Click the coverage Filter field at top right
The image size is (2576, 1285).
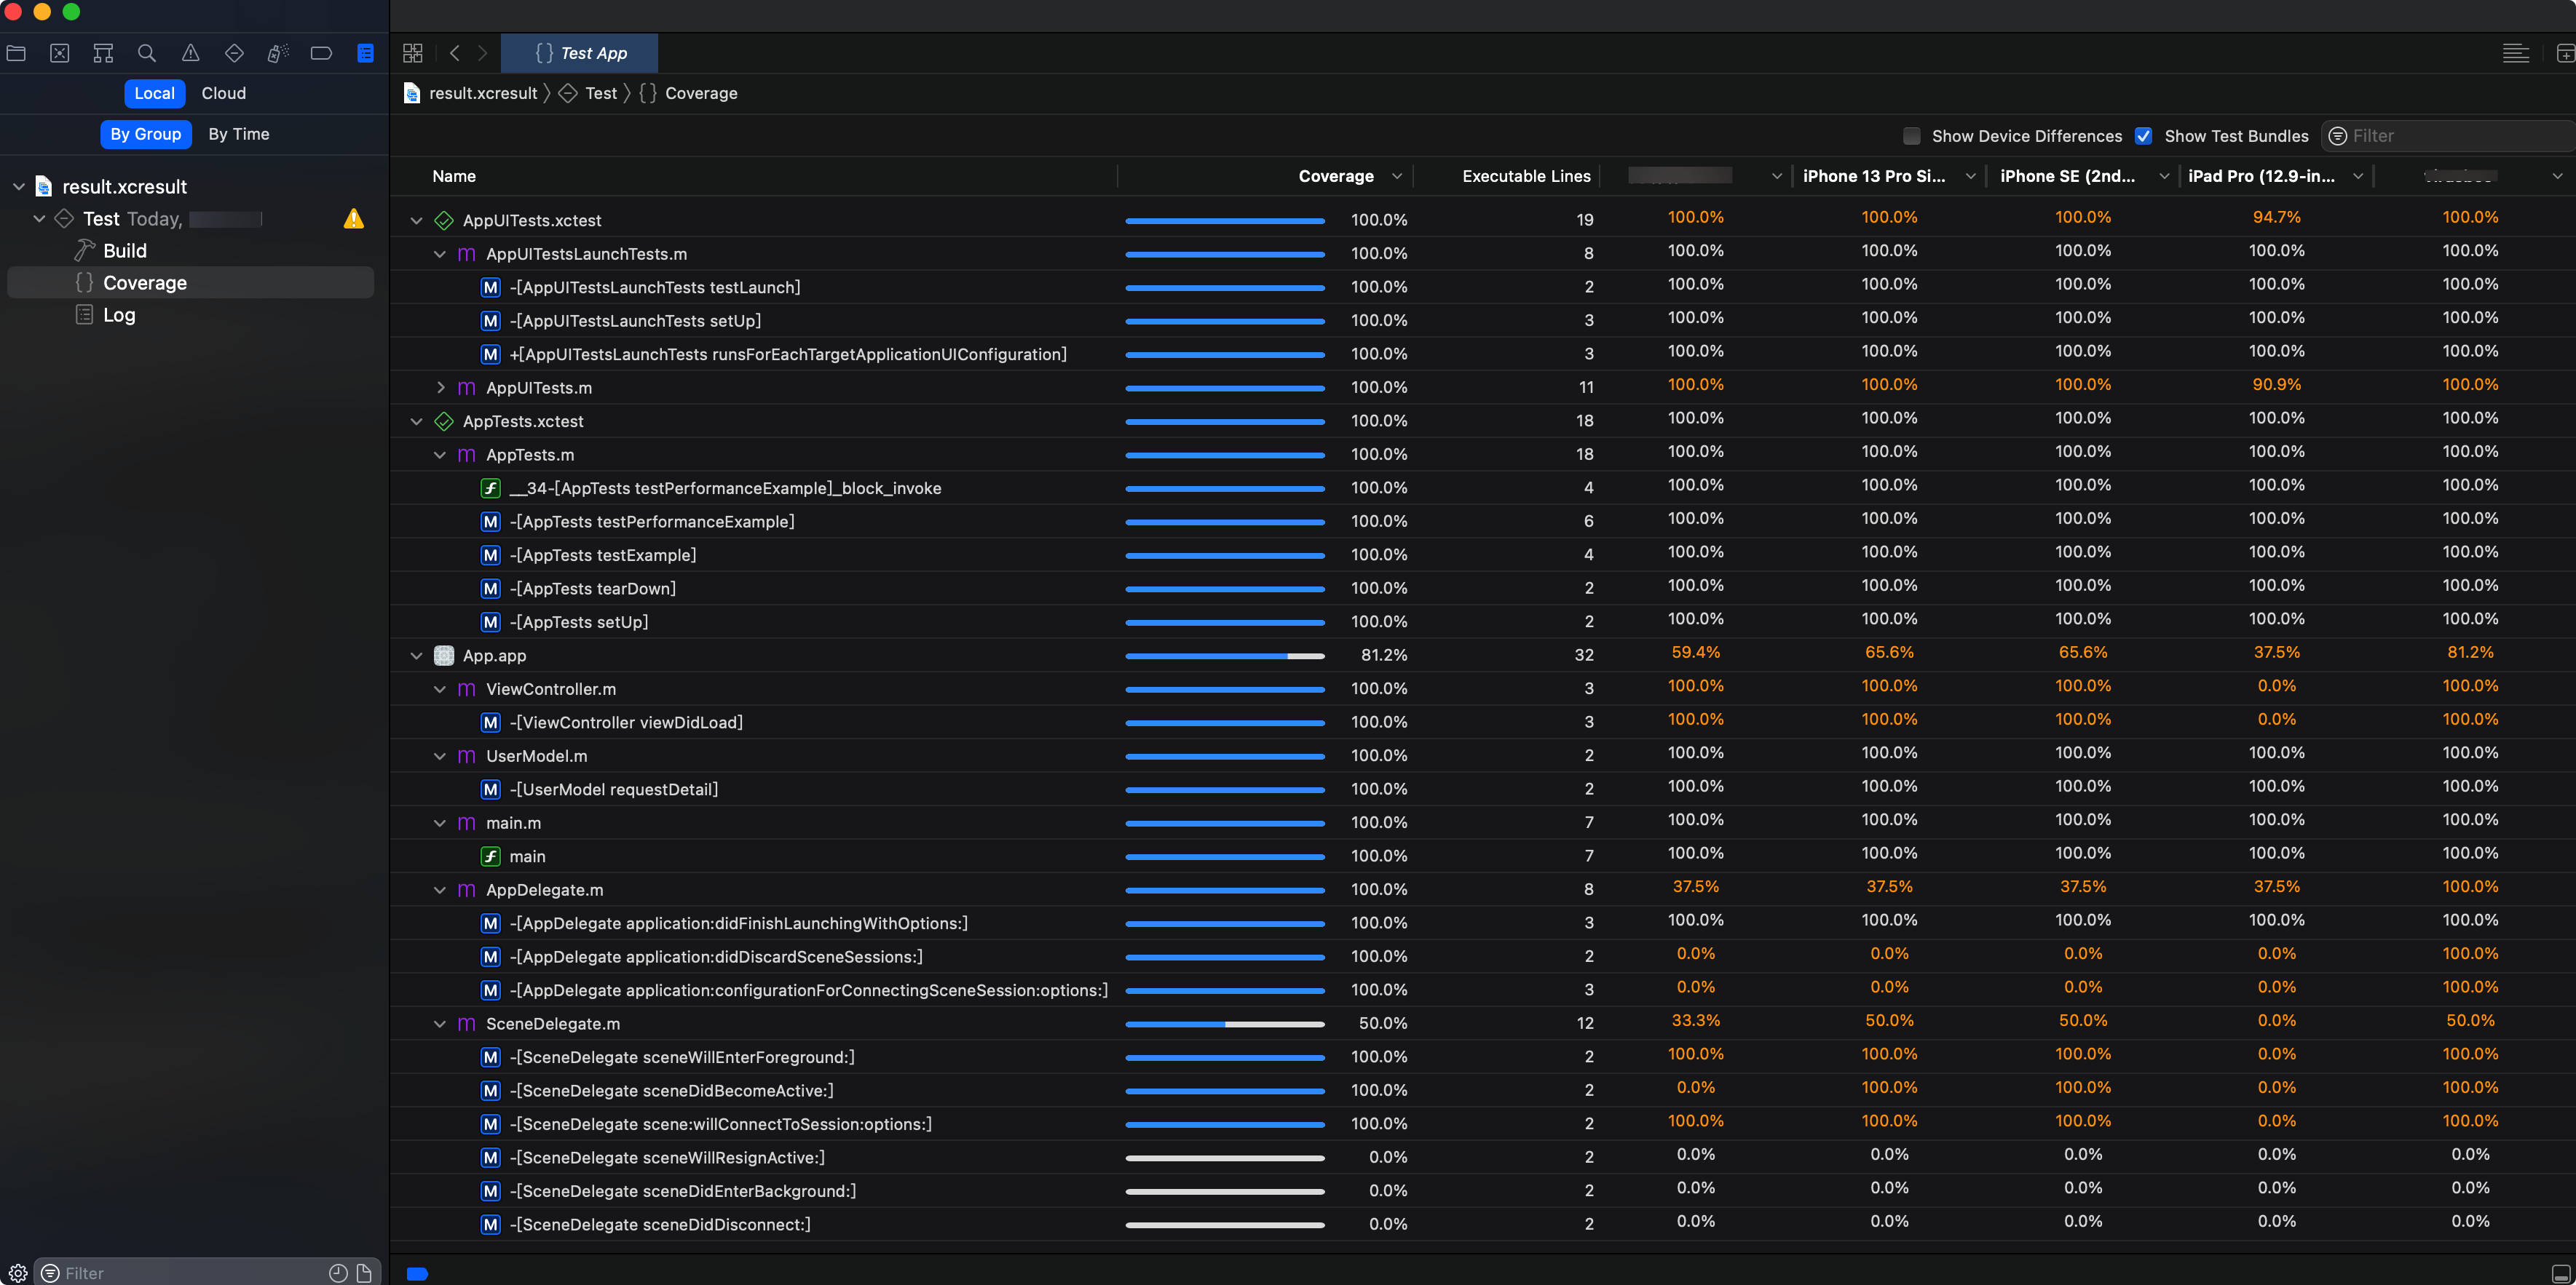[x=2448, y=136]
